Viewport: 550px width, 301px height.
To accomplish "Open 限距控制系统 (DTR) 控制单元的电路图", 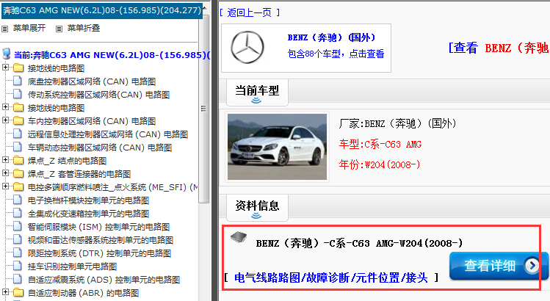I will (x=99, y=253).
